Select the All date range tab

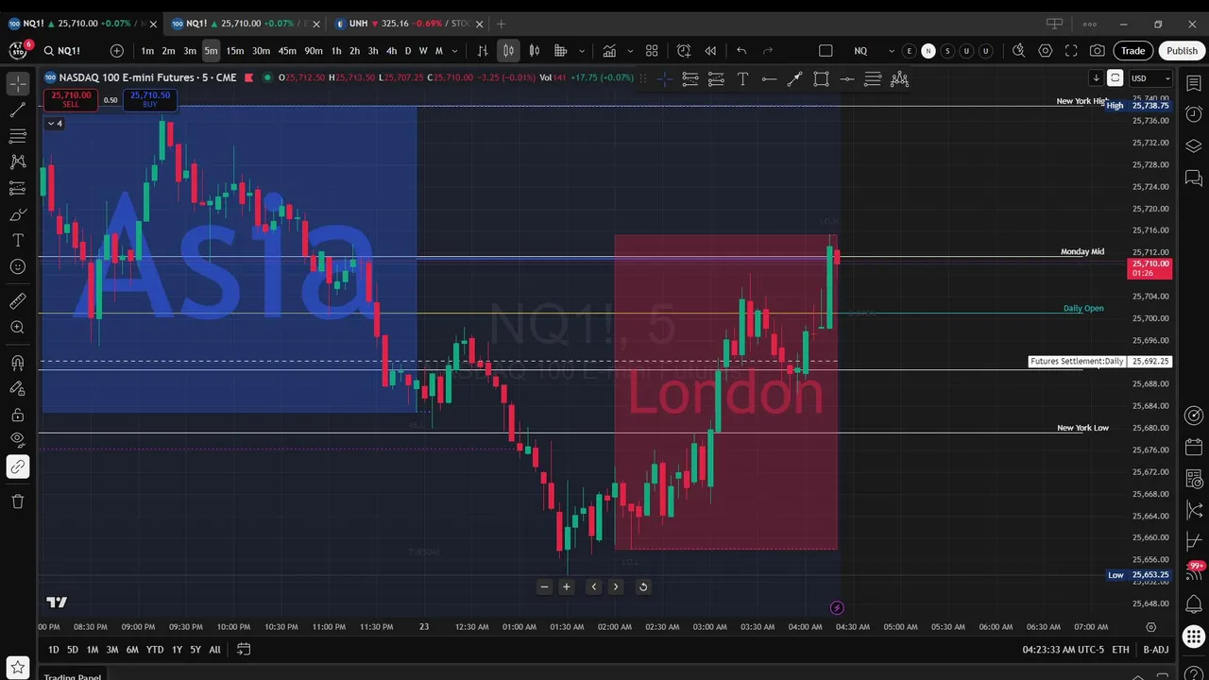pyautogui.click(x=215, y=649)
